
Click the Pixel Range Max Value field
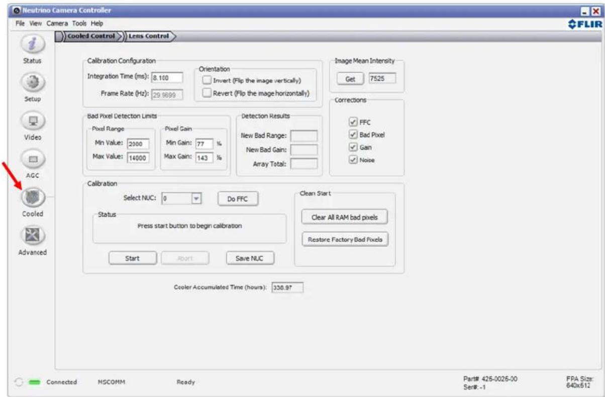(x=139, y=156)
